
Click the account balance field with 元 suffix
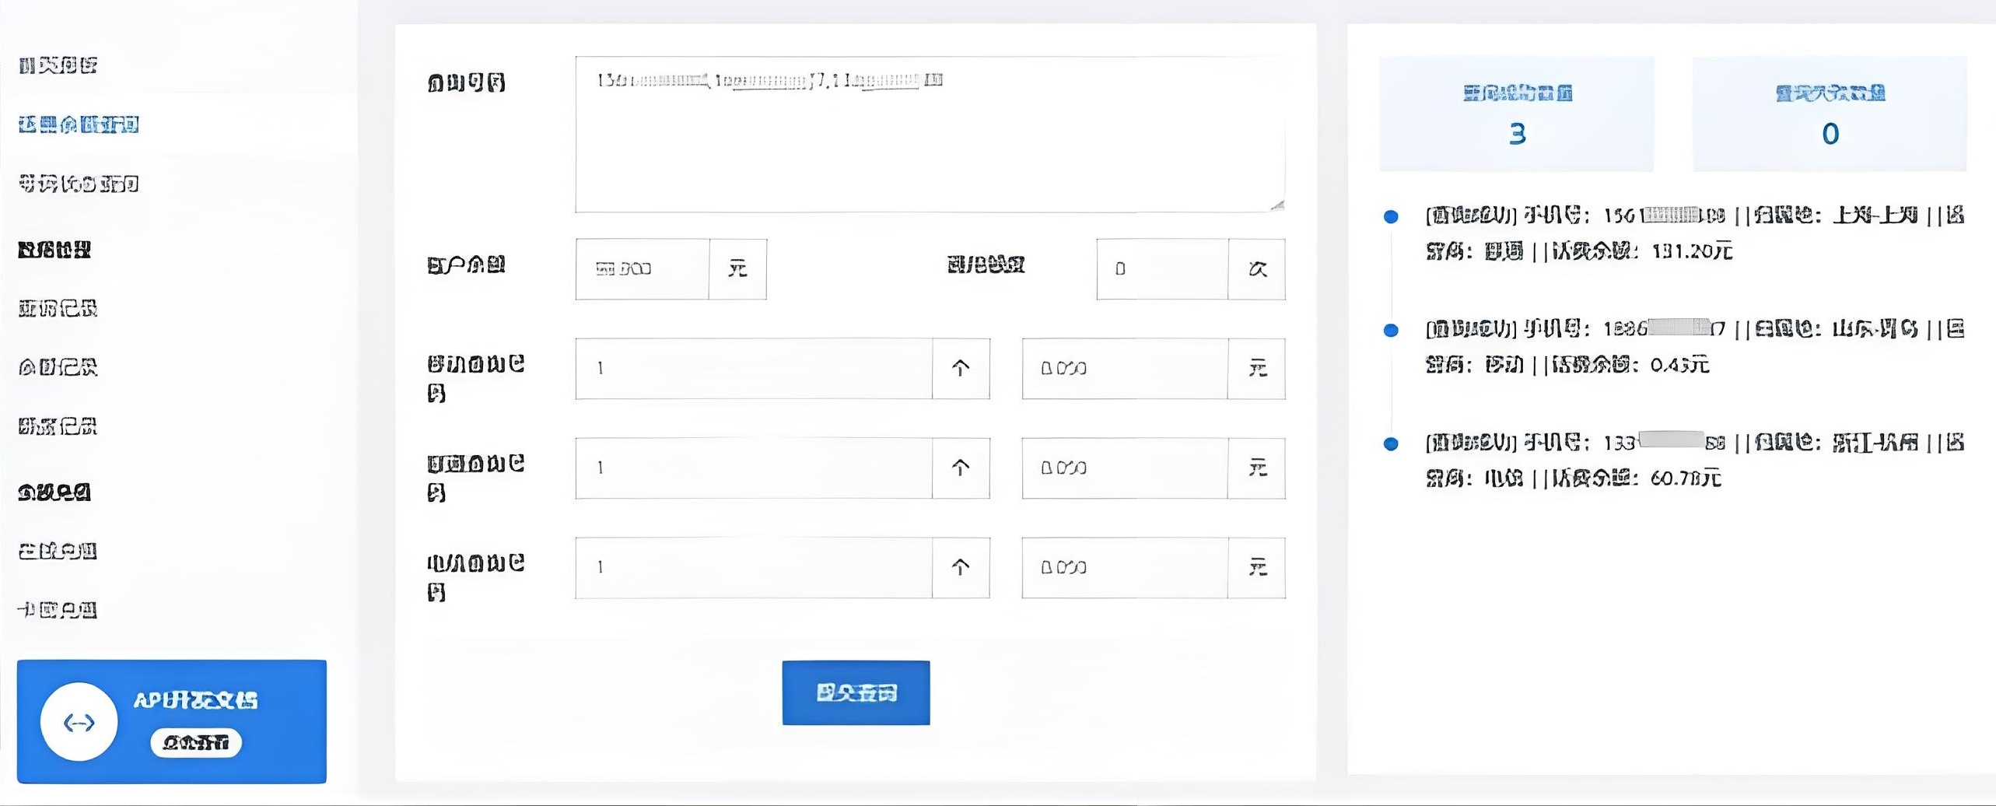pyautogui.click(x=643, y=269)
